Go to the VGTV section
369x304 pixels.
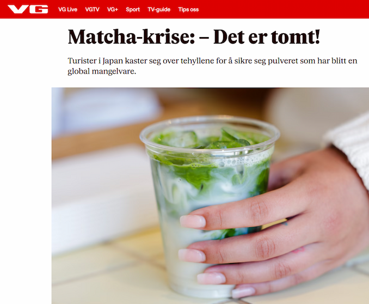click(93, 9)
